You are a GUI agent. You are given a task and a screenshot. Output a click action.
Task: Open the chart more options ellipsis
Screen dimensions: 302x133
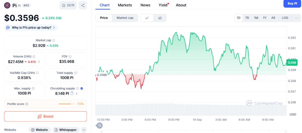297,18
